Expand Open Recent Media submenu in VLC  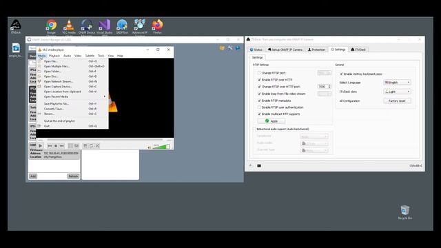72,96
